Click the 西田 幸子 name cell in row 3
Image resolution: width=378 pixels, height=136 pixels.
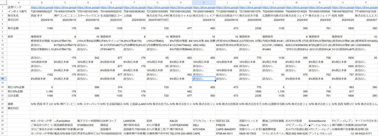pos(42,15)
